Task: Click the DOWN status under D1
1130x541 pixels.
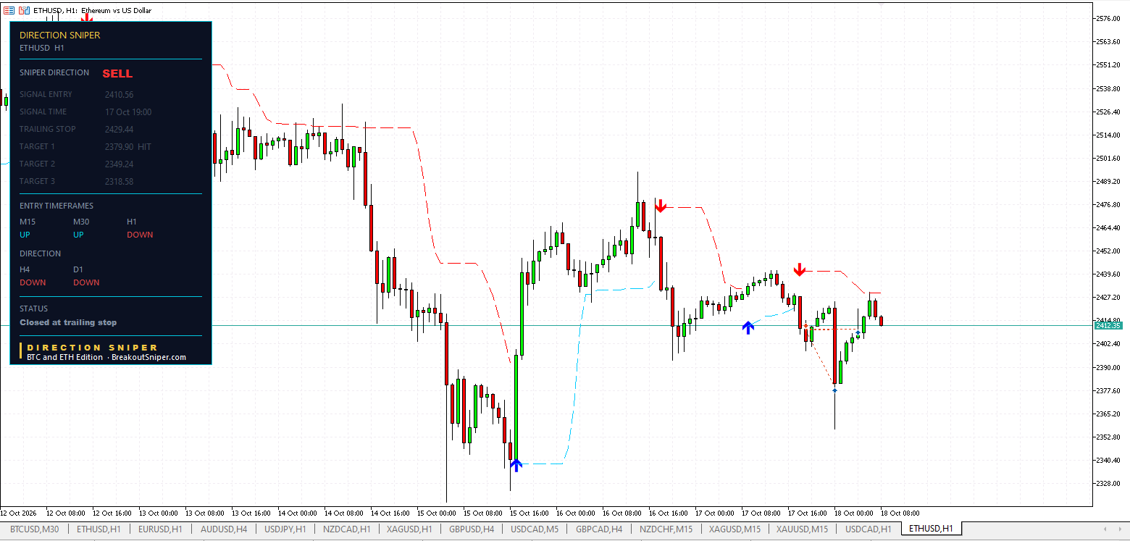Action: coord(86,282)
